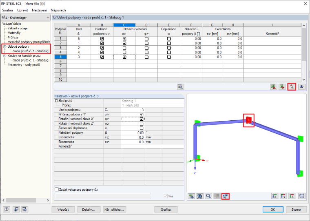Select Materiály in the navigator tree

tap(14, 33)
